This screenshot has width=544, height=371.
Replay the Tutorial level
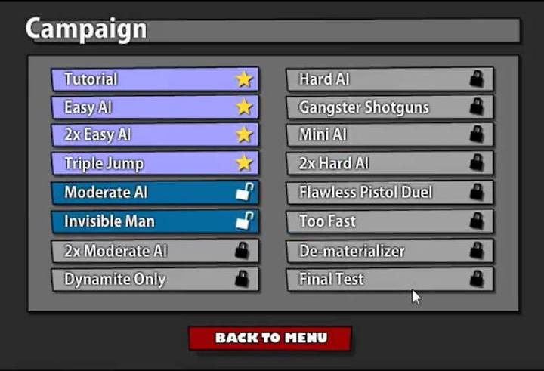(x=155, y=79)
